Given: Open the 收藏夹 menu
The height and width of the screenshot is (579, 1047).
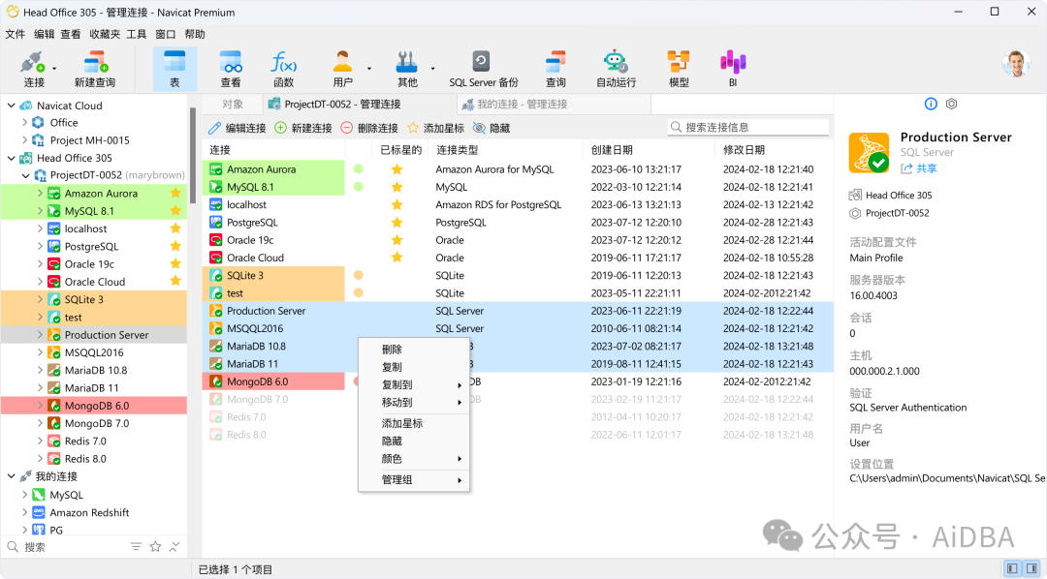Looking at the screenshot, I should coord(105,34).
